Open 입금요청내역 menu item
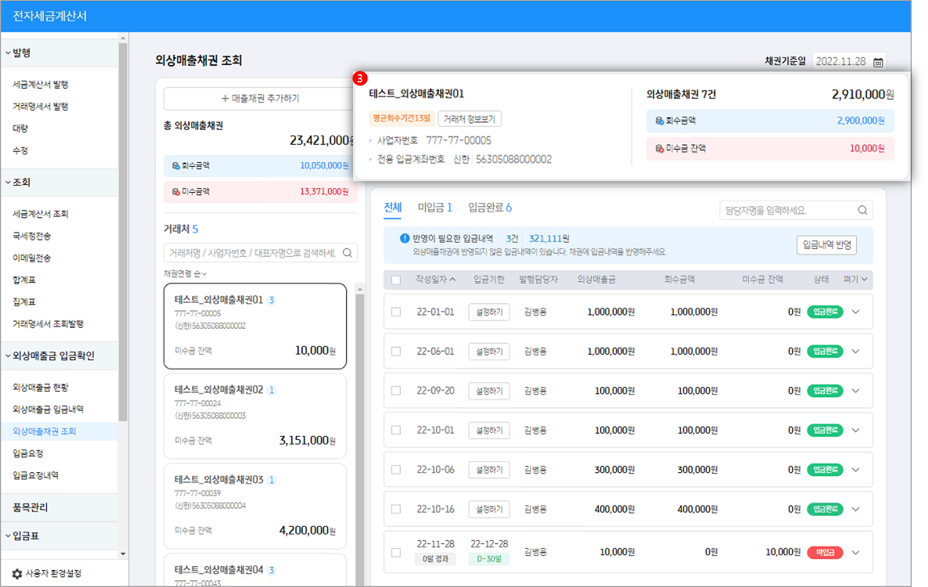This screenshot has height=587, width=928. [x=36, y=475]
